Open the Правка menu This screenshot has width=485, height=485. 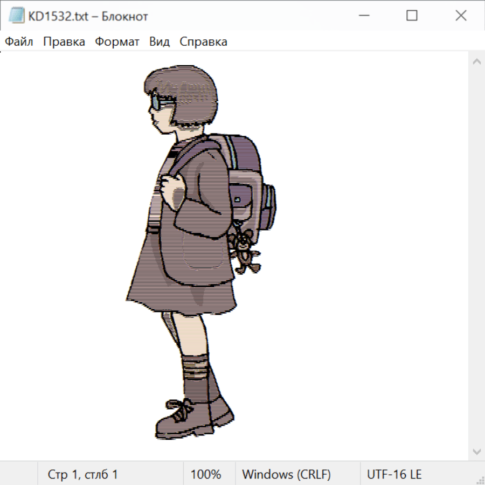pos(64,42)
